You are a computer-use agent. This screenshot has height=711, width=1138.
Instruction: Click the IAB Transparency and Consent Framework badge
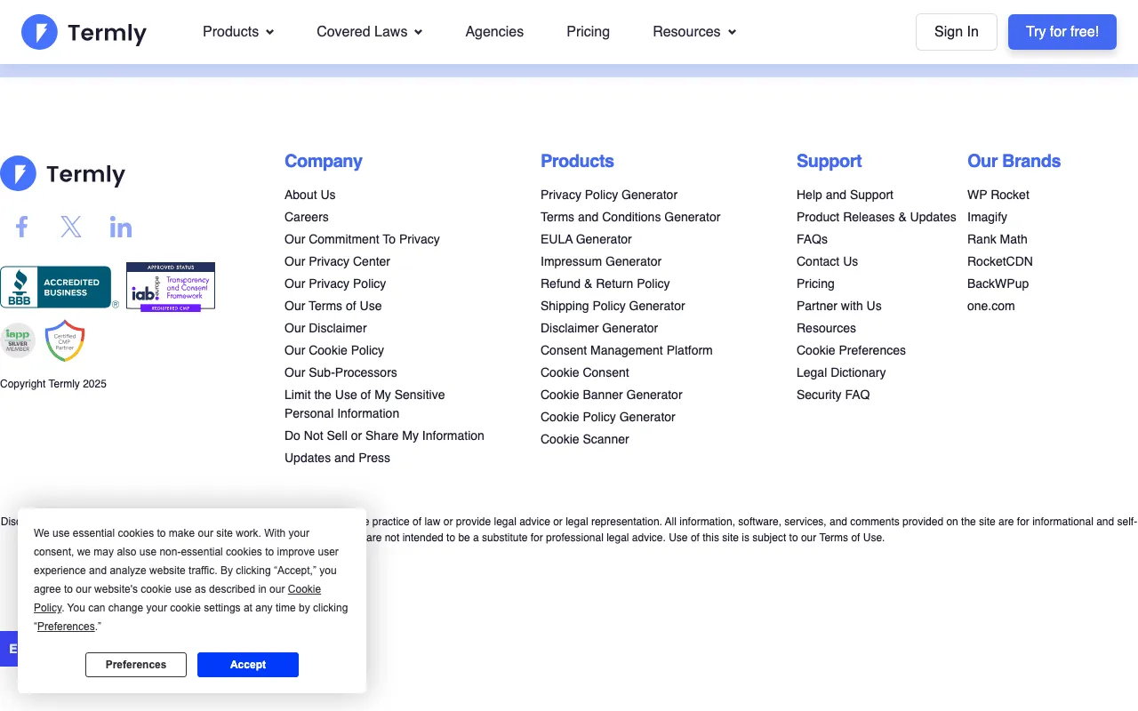point(170,286)
